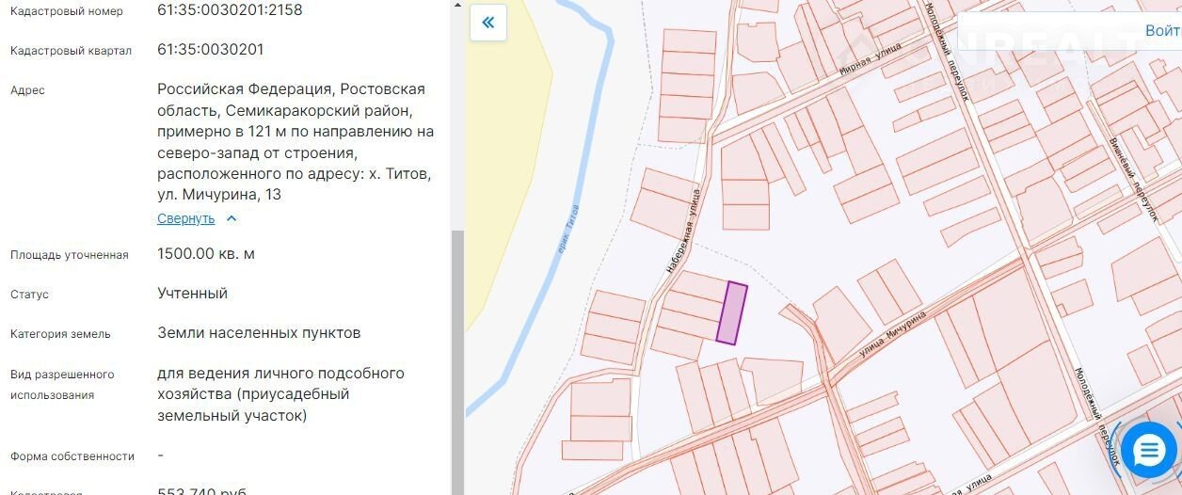Image resolution: width=1182 pixels, height=495 pixels.
Task: Click the Свернуть link under the address
Action: click(x=185, y=218)
